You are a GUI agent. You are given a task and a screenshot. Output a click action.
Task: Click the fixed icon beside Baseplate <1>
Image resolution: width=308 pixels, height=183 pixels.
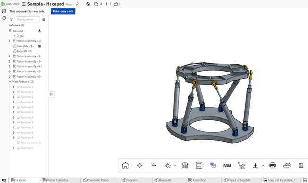(x=39, y=46)
